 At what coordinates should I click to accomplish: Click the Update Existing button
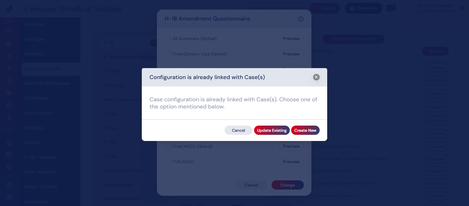click(272, 130)
